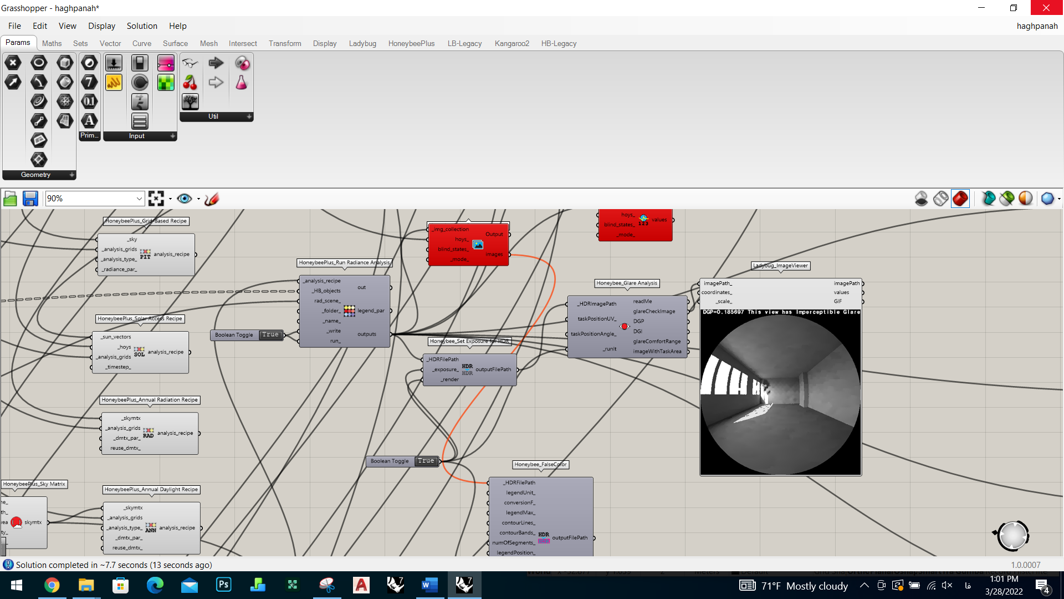The width and height of the screenshot is (1064, 599).
Task: Click the Save document toolbar icon
Action: 30,199
